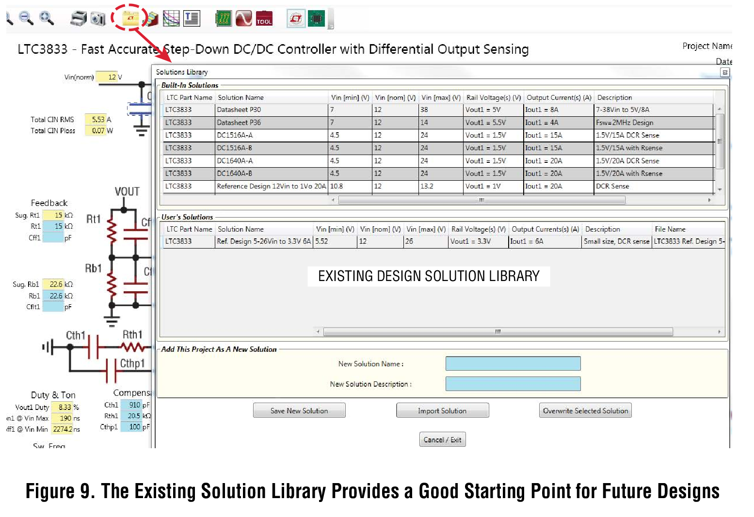This screenshot has width=754, height=517.
Task: Click the New Solution Name input field
Action: [x=513, y=363]
